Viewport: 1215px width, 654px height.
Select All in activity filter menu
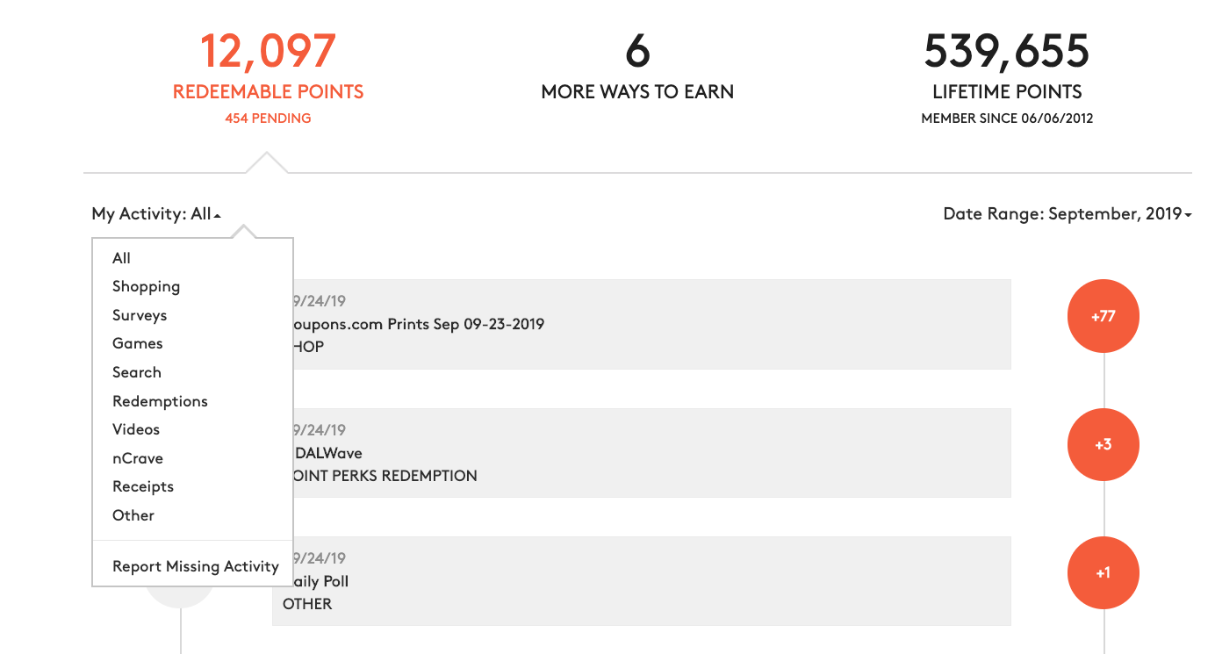click(x=121, y=258)
